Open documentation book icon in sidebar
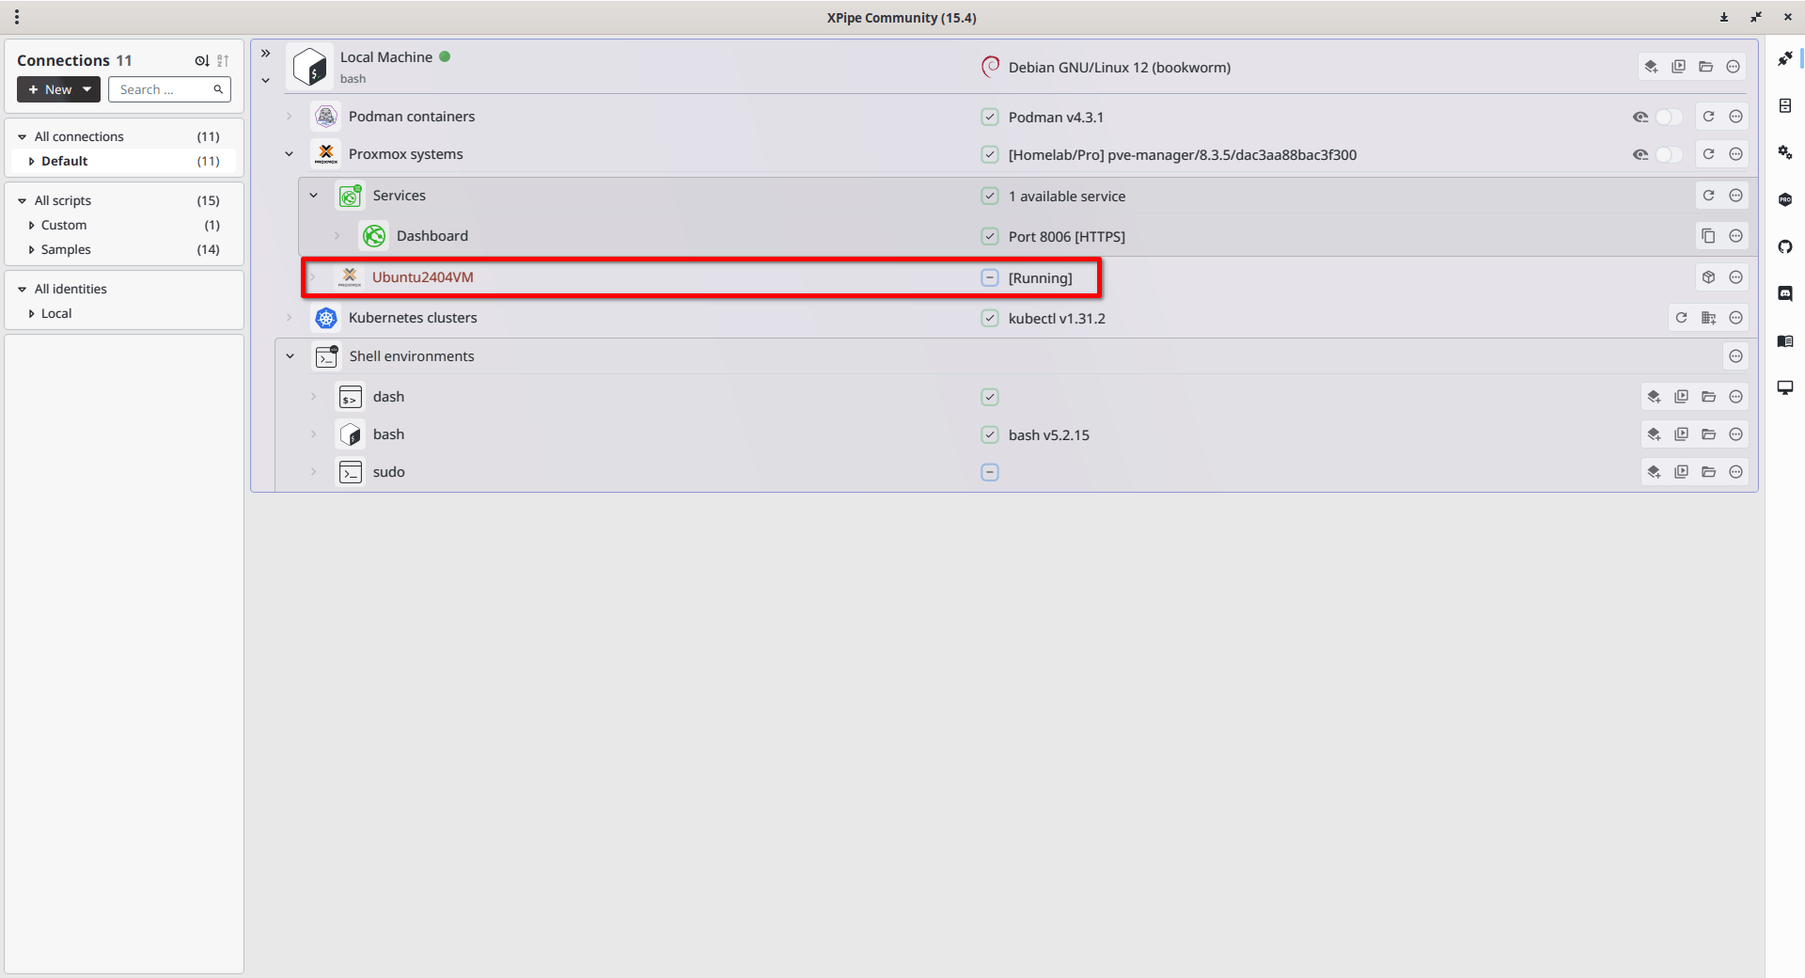Screen dimensions: 1805x978 click(x=1784, y=340)
